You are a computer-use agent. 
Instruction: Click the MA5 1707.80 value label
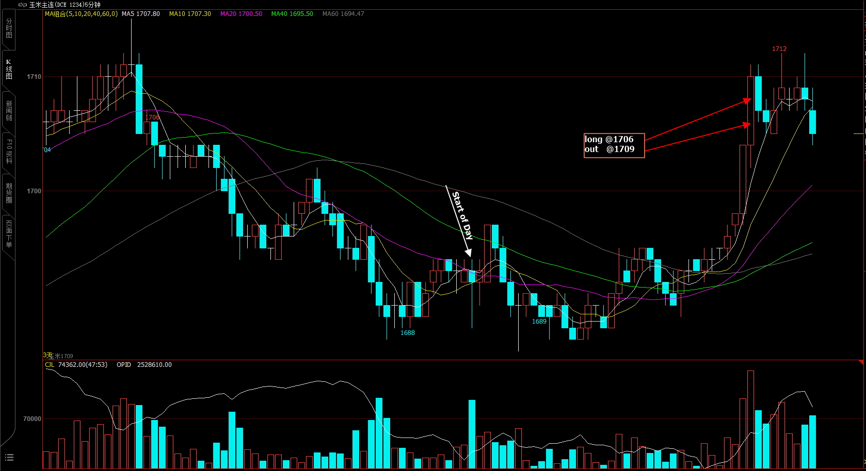coord(141,14)
